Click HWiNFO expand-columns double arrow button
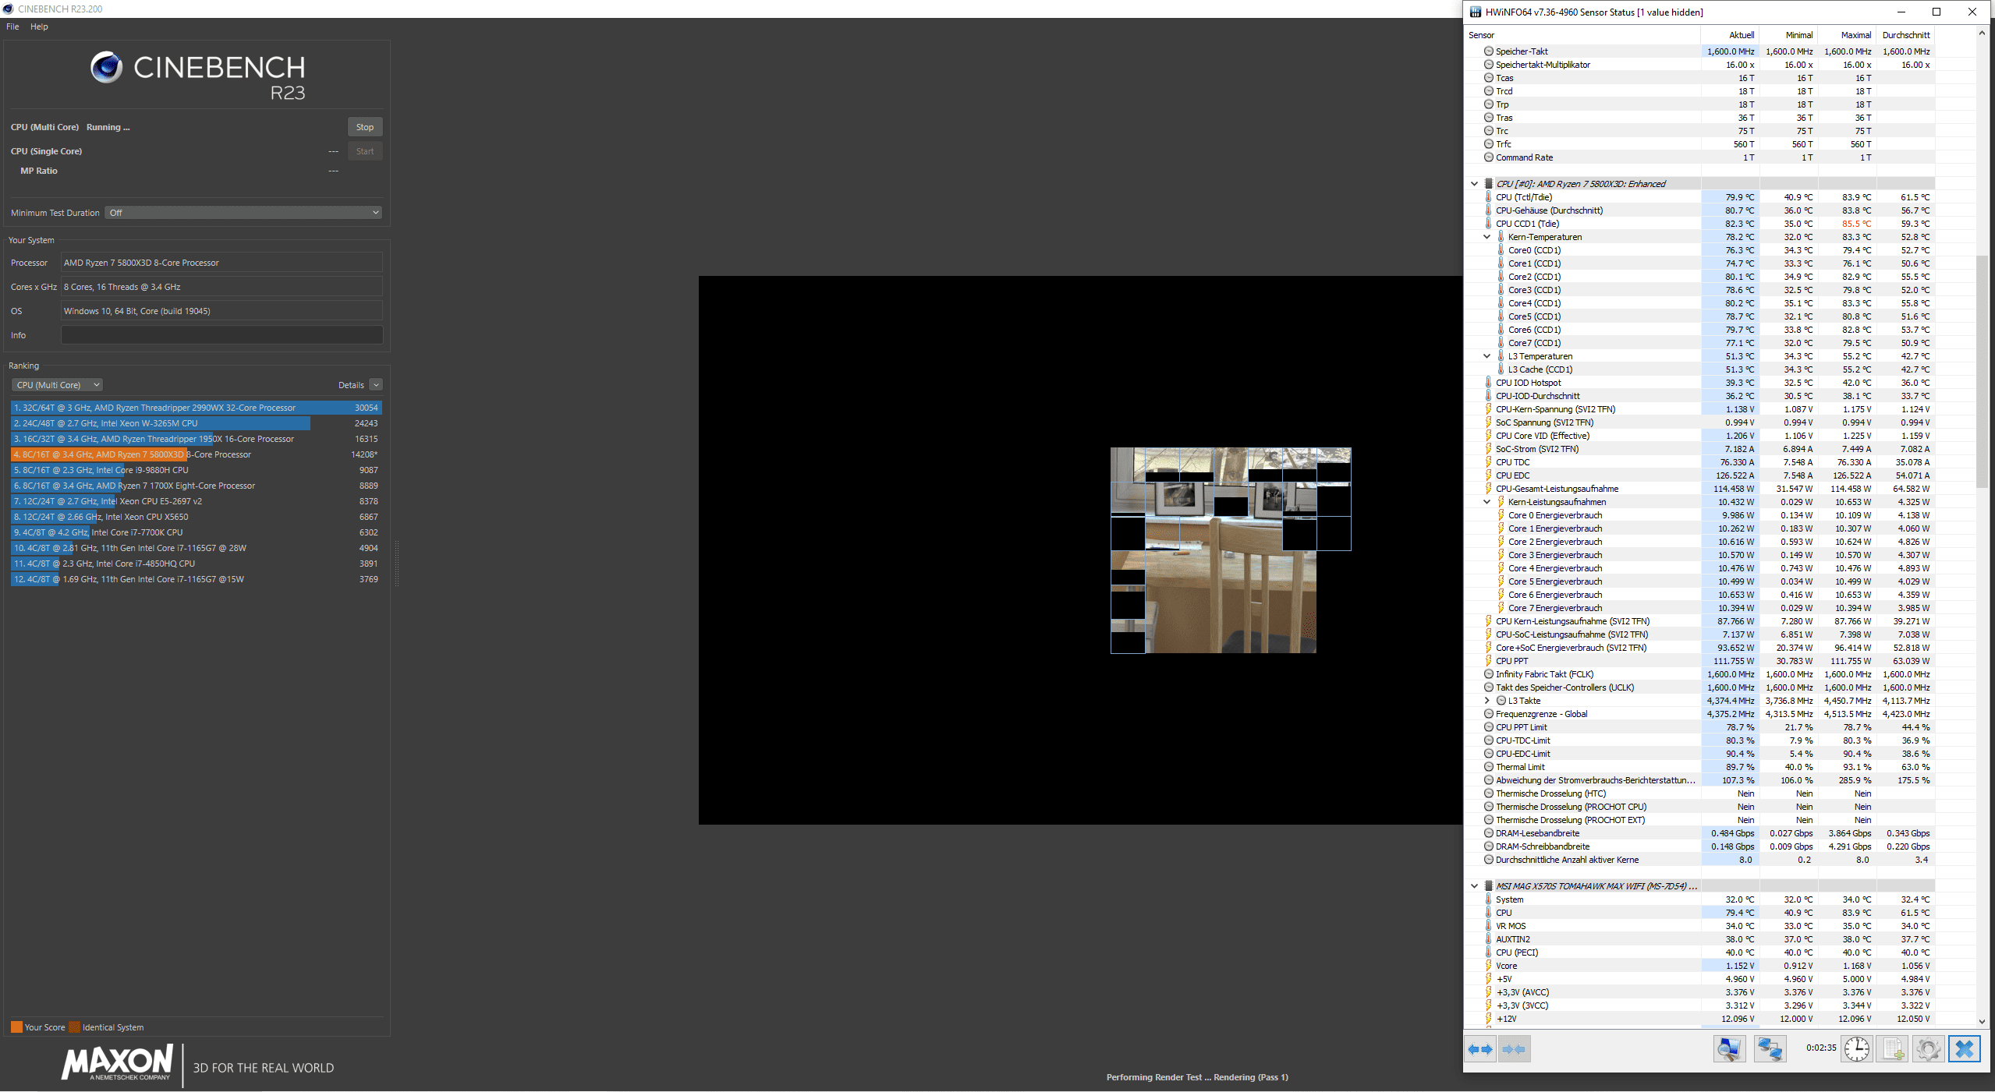Image resolution: width=1995 pixels, height=1092 pixels. [x=1480, y=1049]
